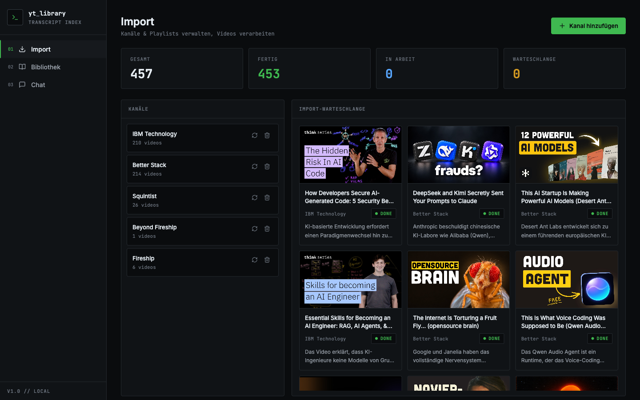The width and height of the screenshot is (640, 400).
Task: Click summary text starting KI-basierte Entwicklung erfordert
Action: (x=349, y=231)
